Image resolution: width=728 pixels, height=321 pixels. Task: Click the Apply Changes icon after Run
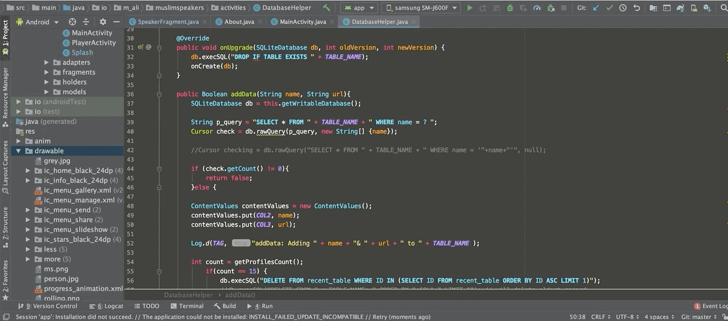[483, 8]
